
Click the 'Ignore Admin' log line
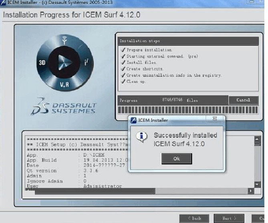56,181
